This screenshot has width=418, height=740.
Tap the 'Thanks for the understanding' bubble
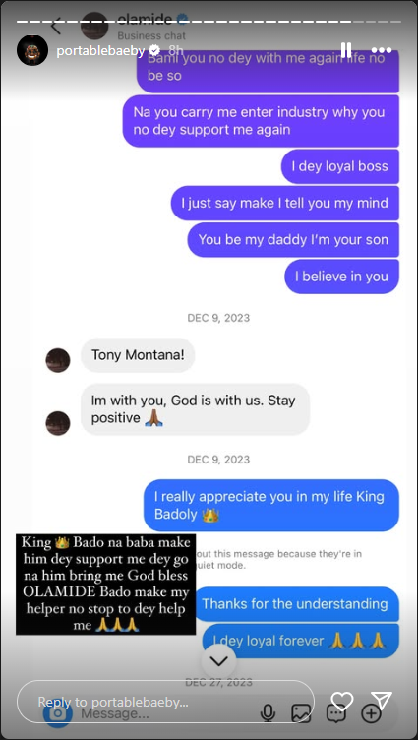point(295,603)
